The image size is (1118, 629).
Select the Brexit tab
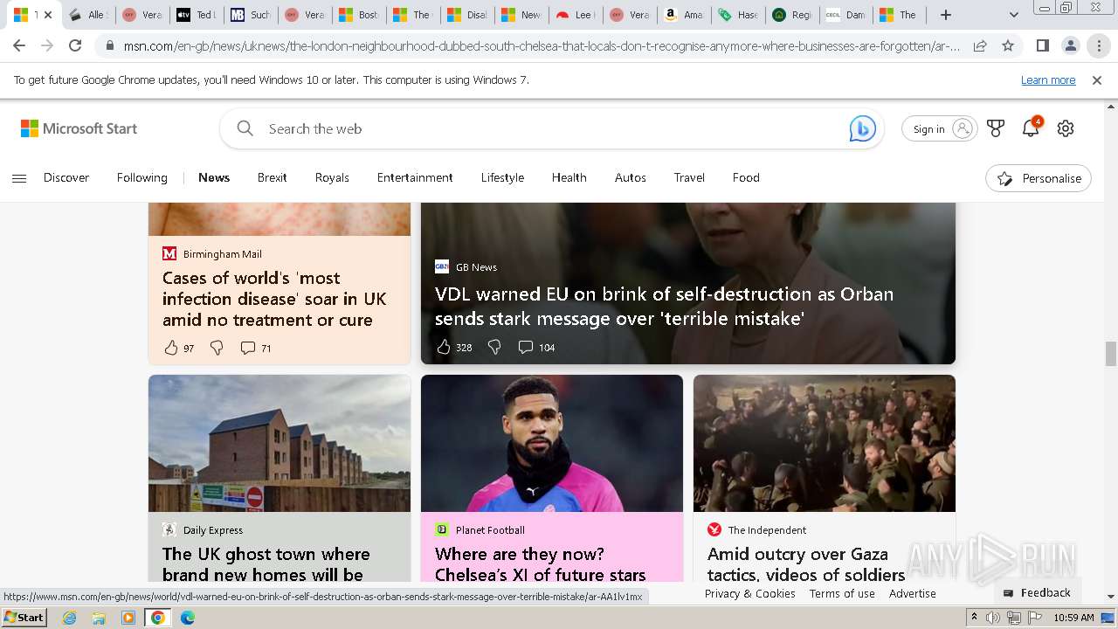click(x=272, y=177)
